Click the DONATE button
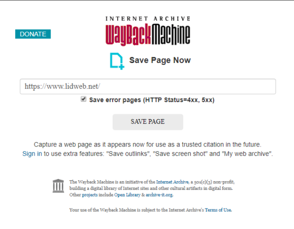 [33, 34]
